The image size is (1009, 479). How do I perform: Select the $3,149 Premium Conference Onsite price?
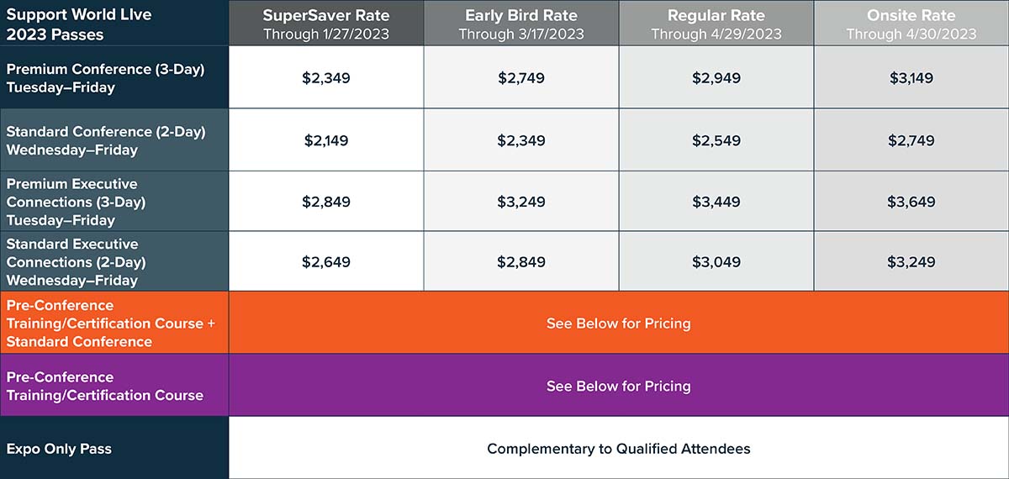pyautogui.click(x=911, y=78)
